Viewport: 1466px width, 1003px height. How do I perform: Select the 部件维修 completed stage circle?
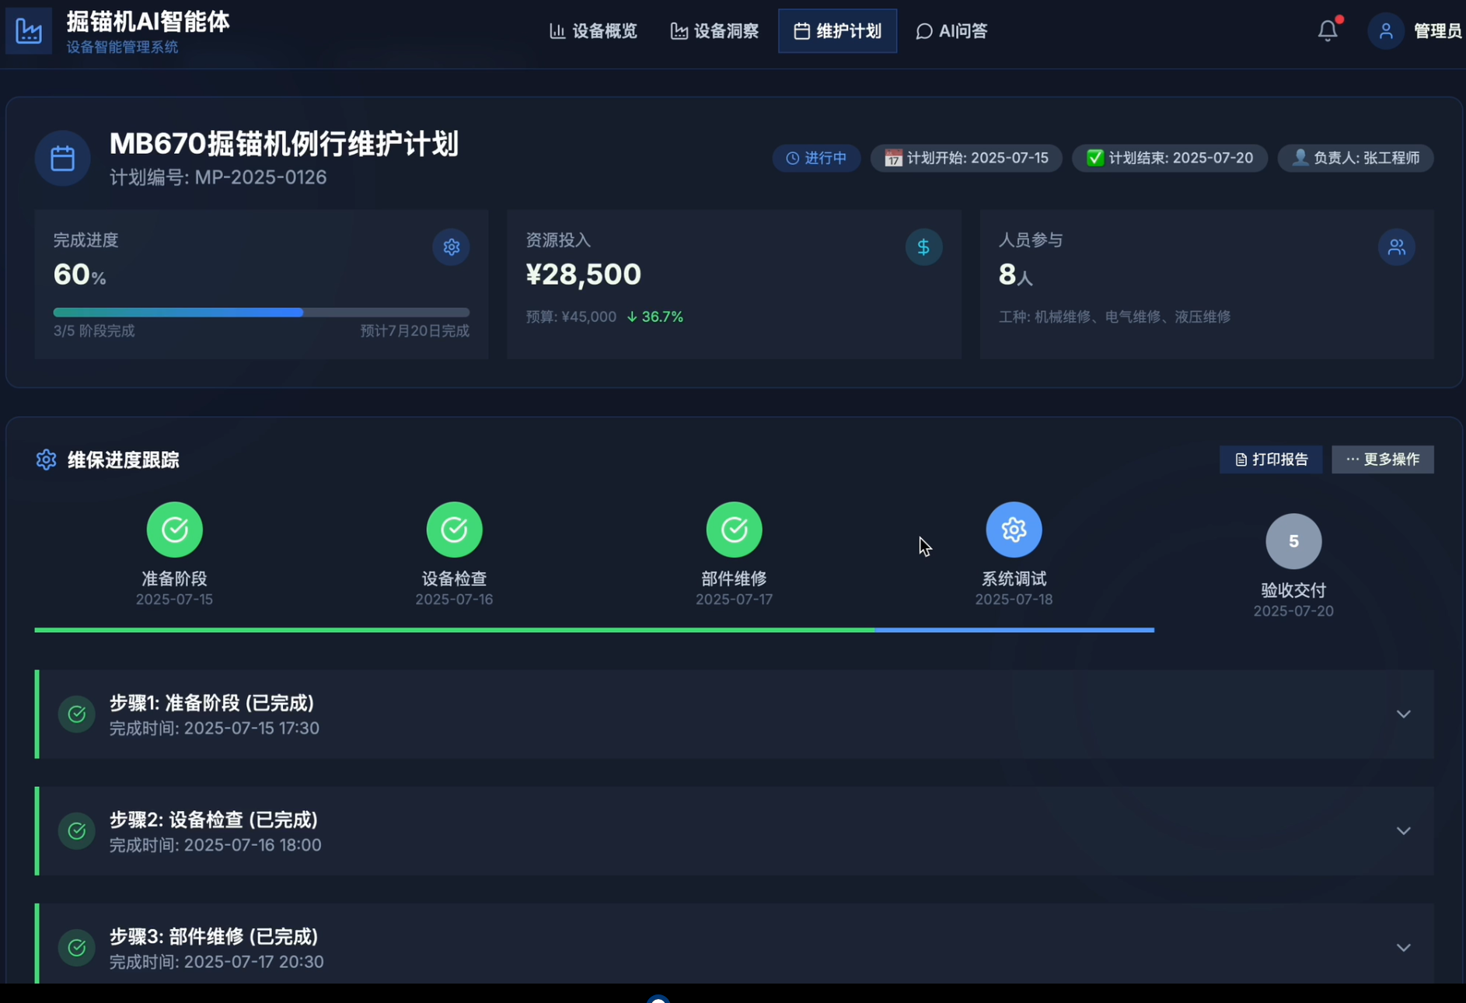(x=734, y=529)
